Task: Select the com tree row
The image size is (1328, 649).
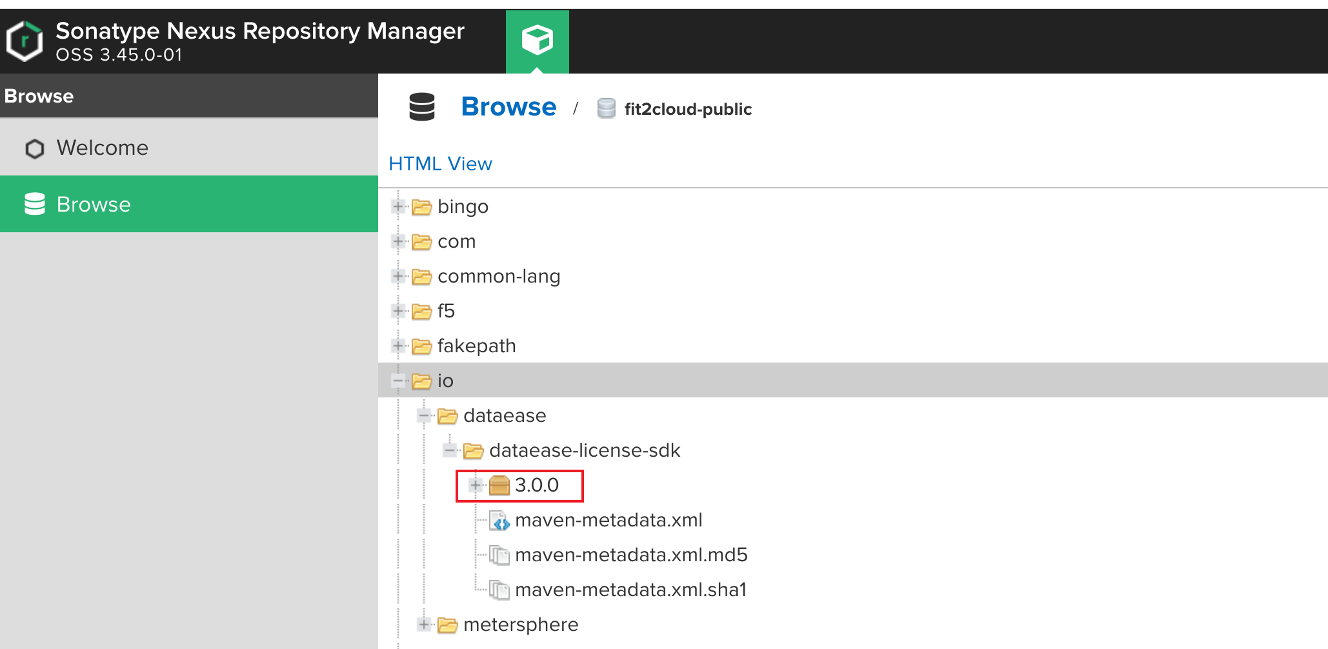Action: coord(853,241)
